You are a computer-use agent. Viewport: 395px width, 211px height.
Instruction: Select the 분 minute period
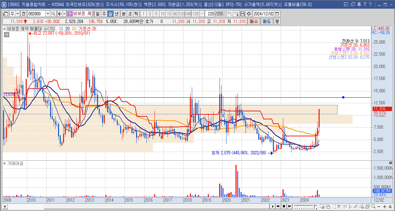(123, 14)
